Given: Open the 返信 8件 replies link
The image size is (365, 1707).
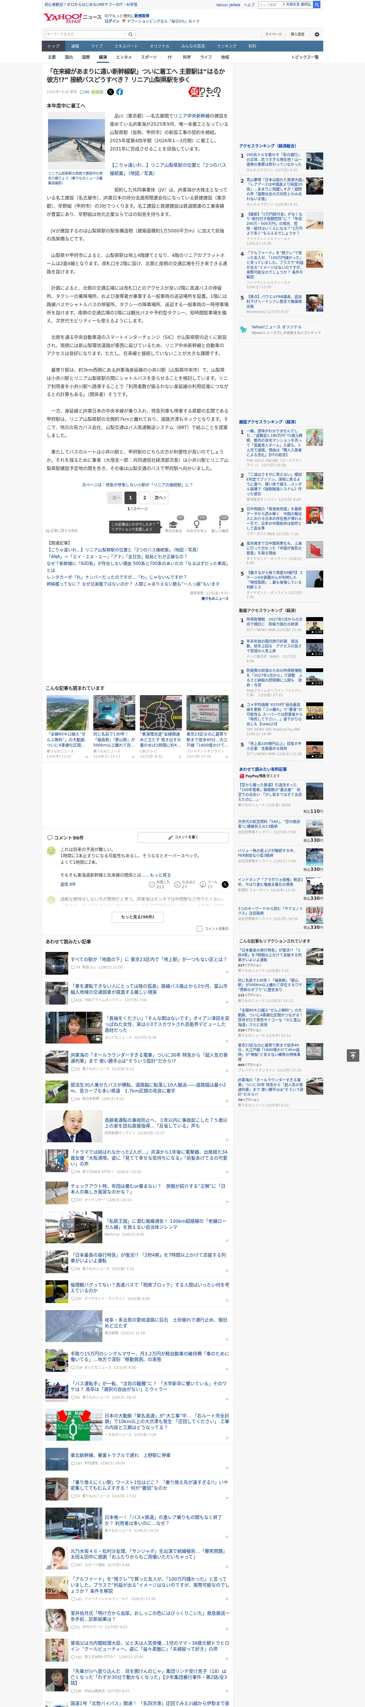Looking at the screenshot, I should point(68,884).
